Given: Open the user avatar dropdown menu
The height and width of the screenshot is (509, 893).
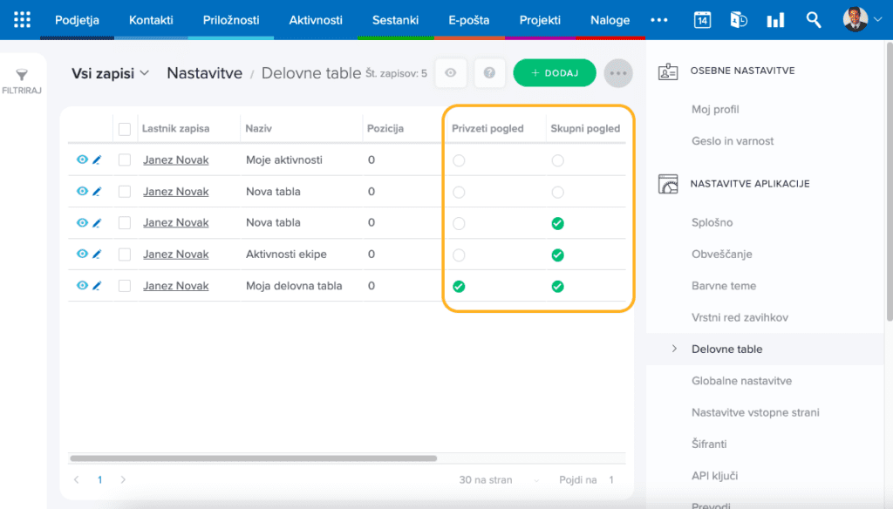Looking at the screenshot, I should pyautogui.click(x=862, y=19).
